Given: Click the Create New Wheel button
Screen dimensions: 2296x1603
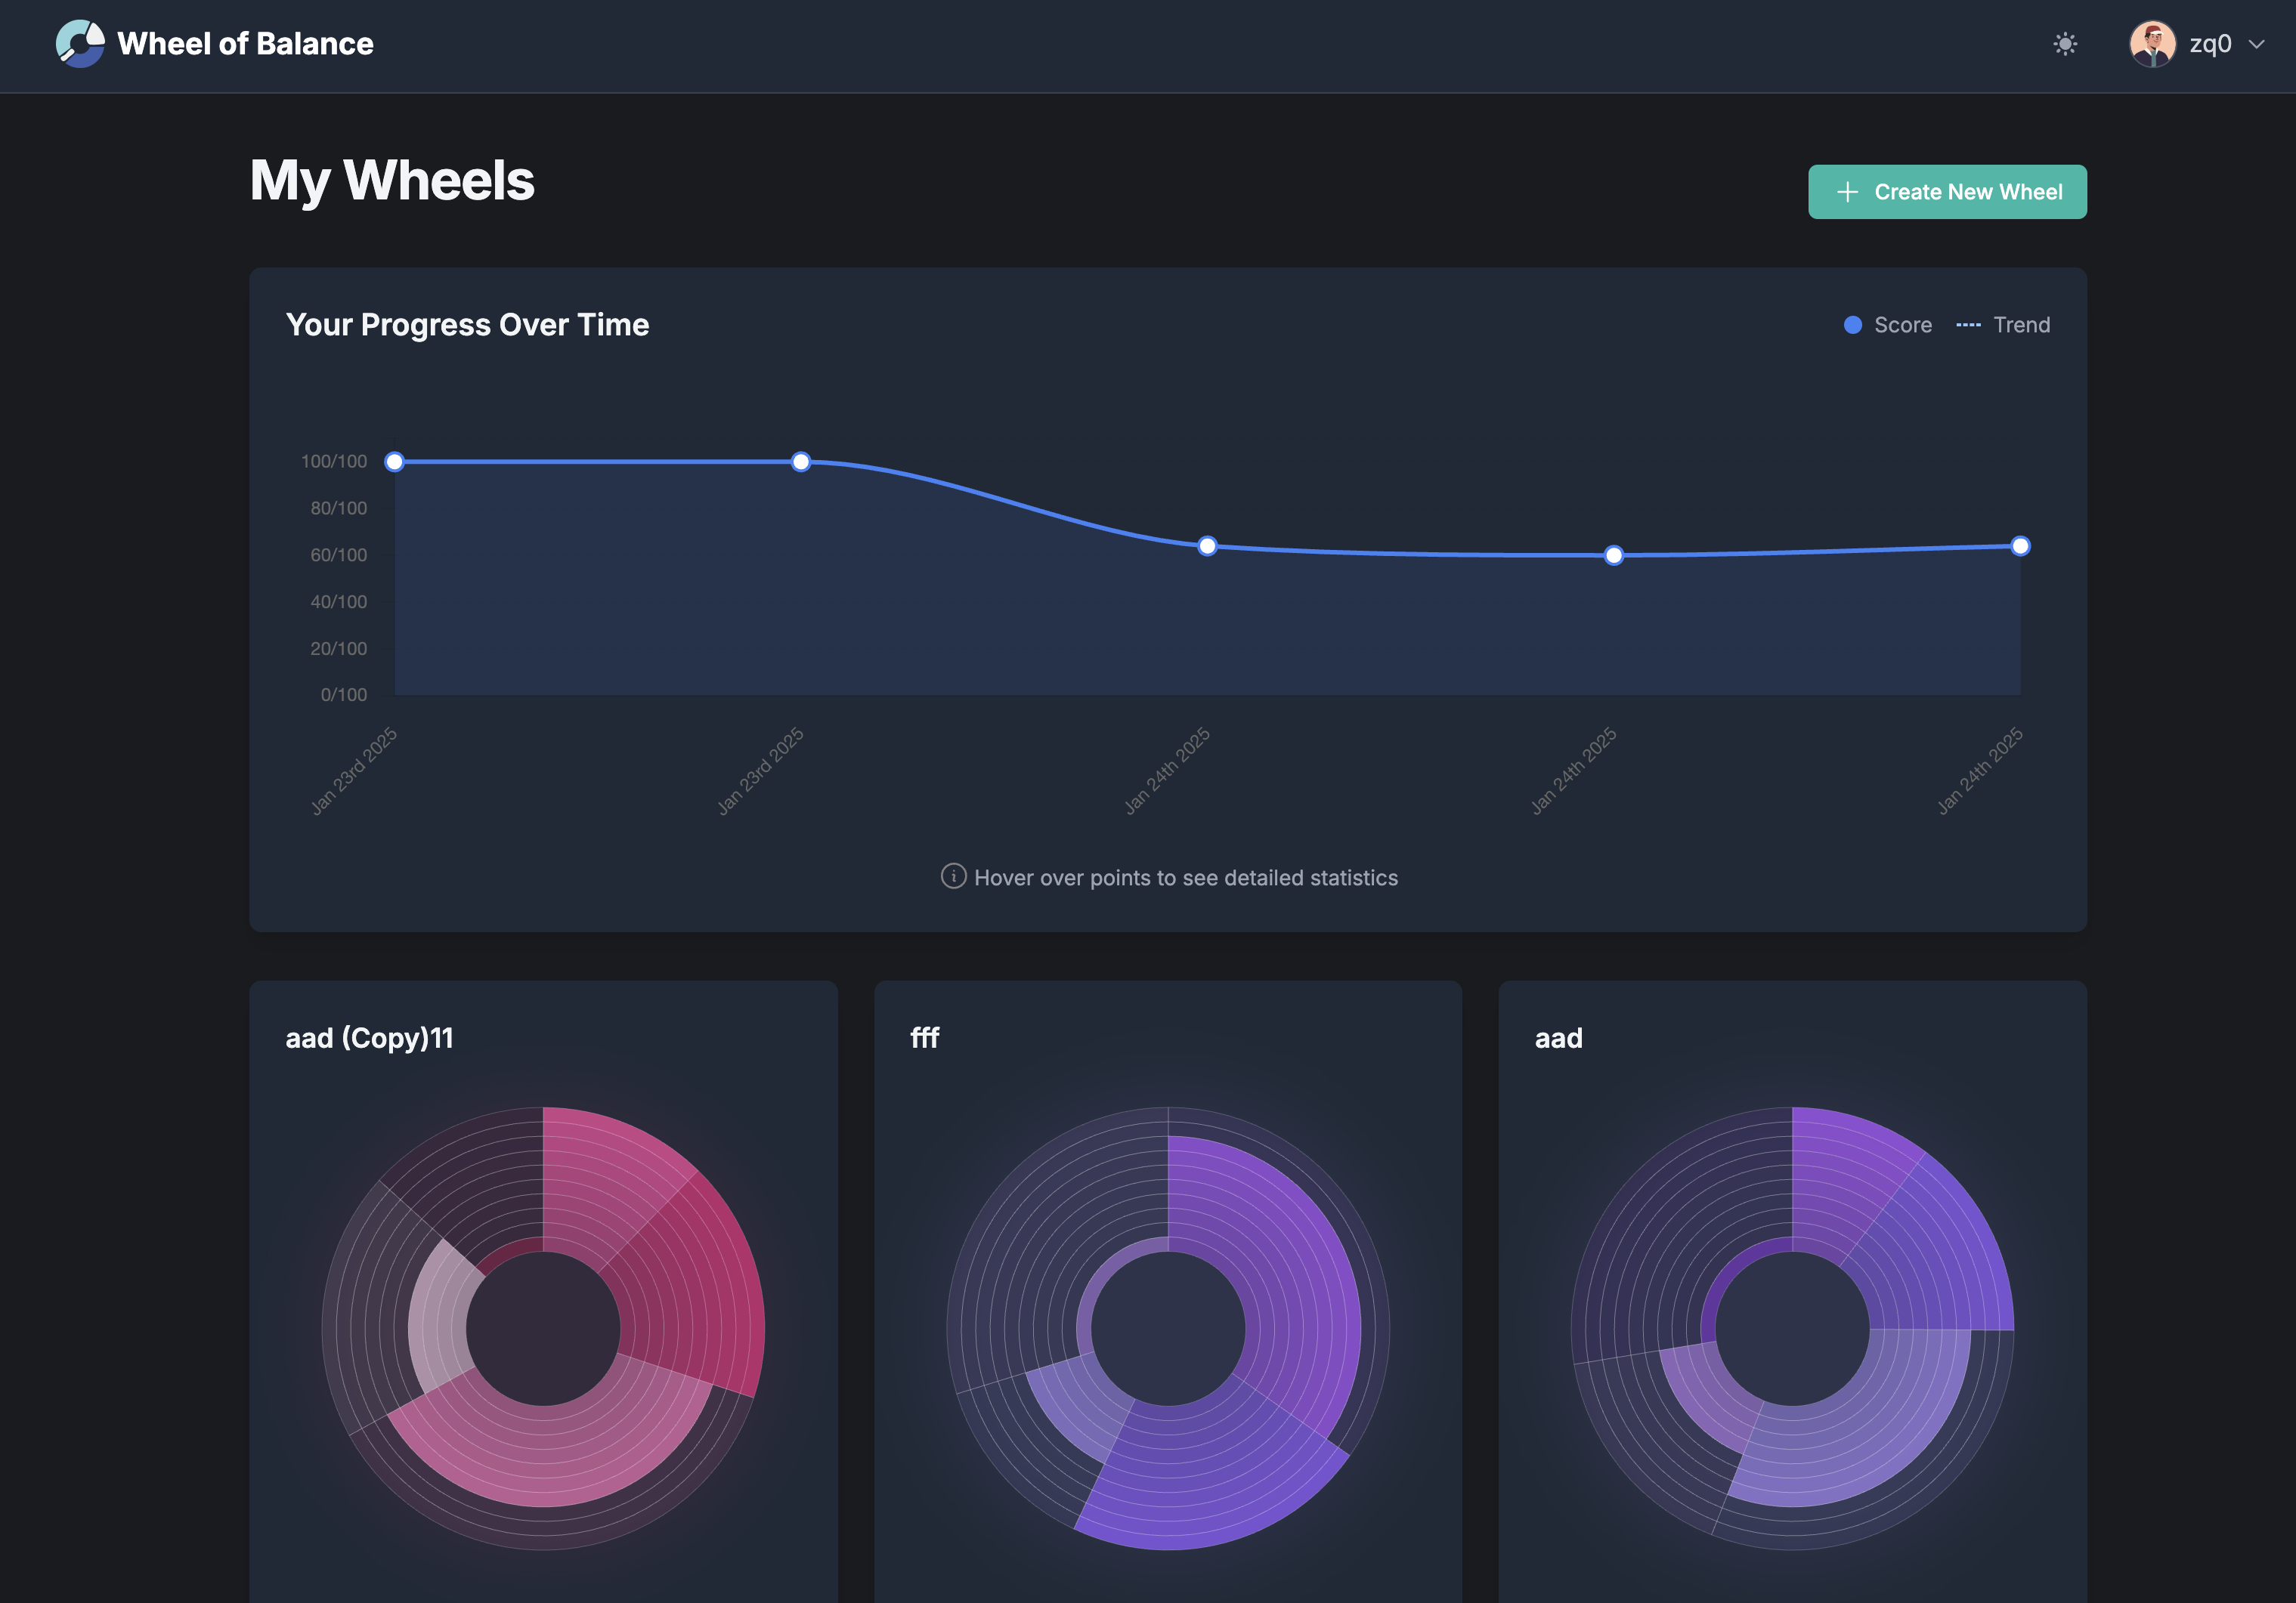Looking at the screenshot, I should (1946, 191).
